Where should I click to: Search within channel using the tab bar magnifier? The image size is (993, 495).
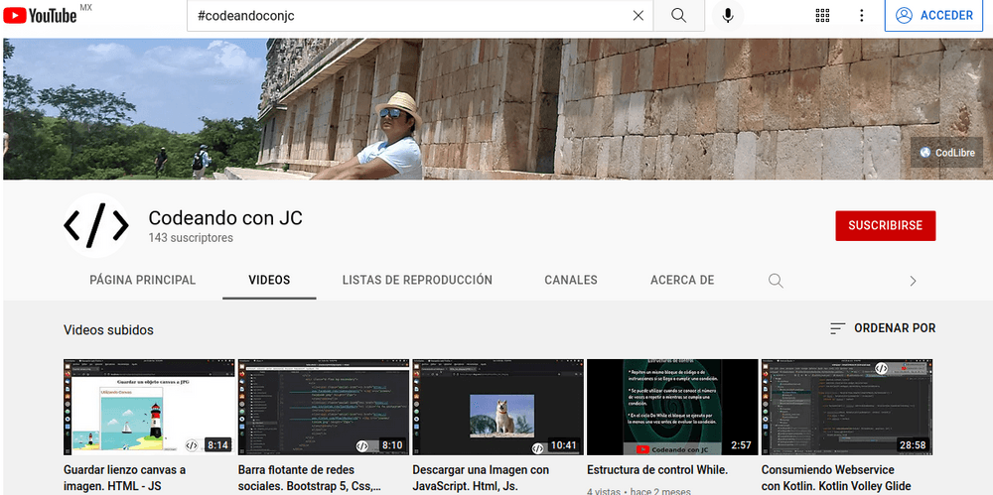click(776, 281)
